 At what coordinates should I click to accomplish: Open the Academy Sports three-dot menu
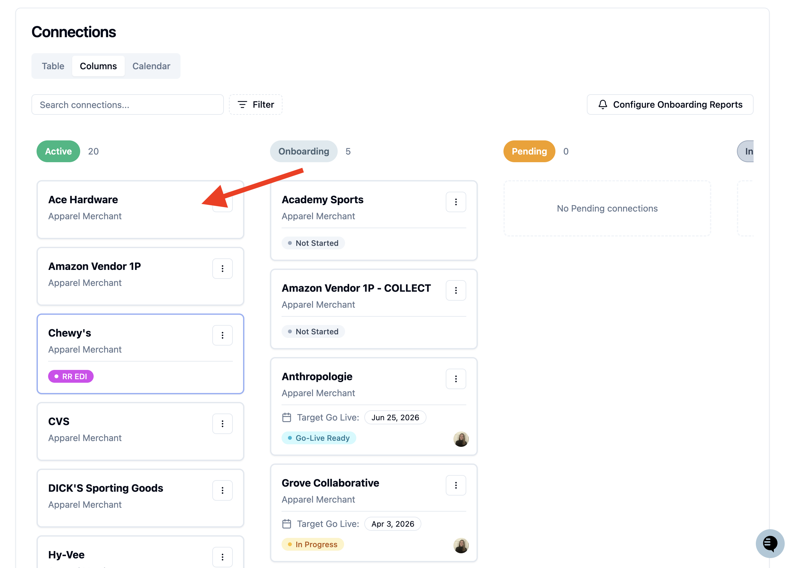coord(456,202)
